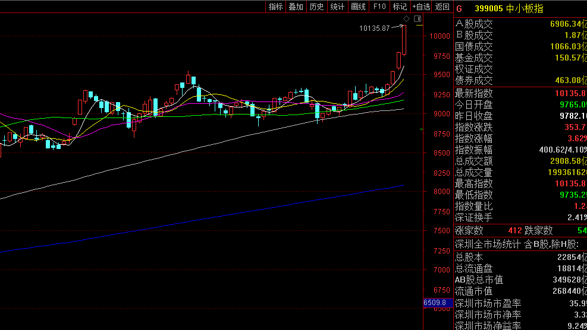This screenshot has width=587, height=330.
Task: Select the 基金成交 row
Action: tap(520, 58)
